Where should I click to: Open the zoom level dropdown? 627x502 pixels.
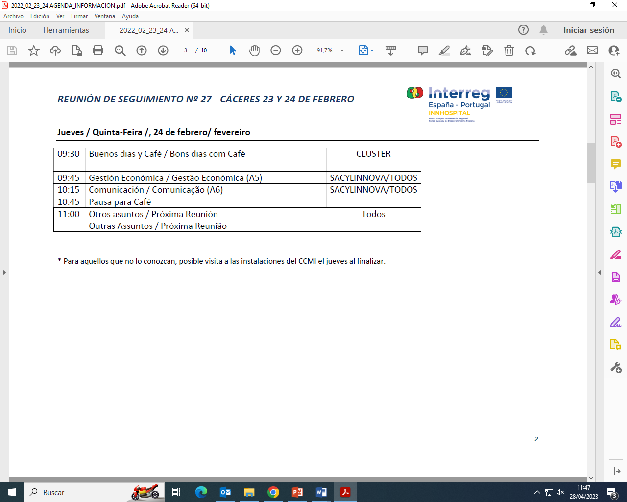[342, 50]
